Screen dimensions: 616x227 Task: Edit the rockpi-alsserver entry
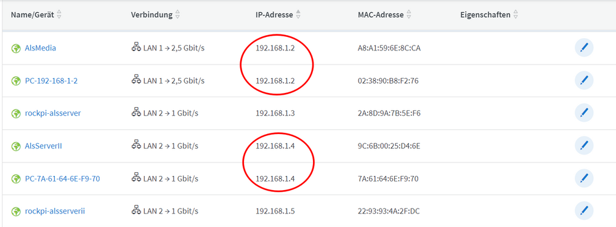[584, 113]
